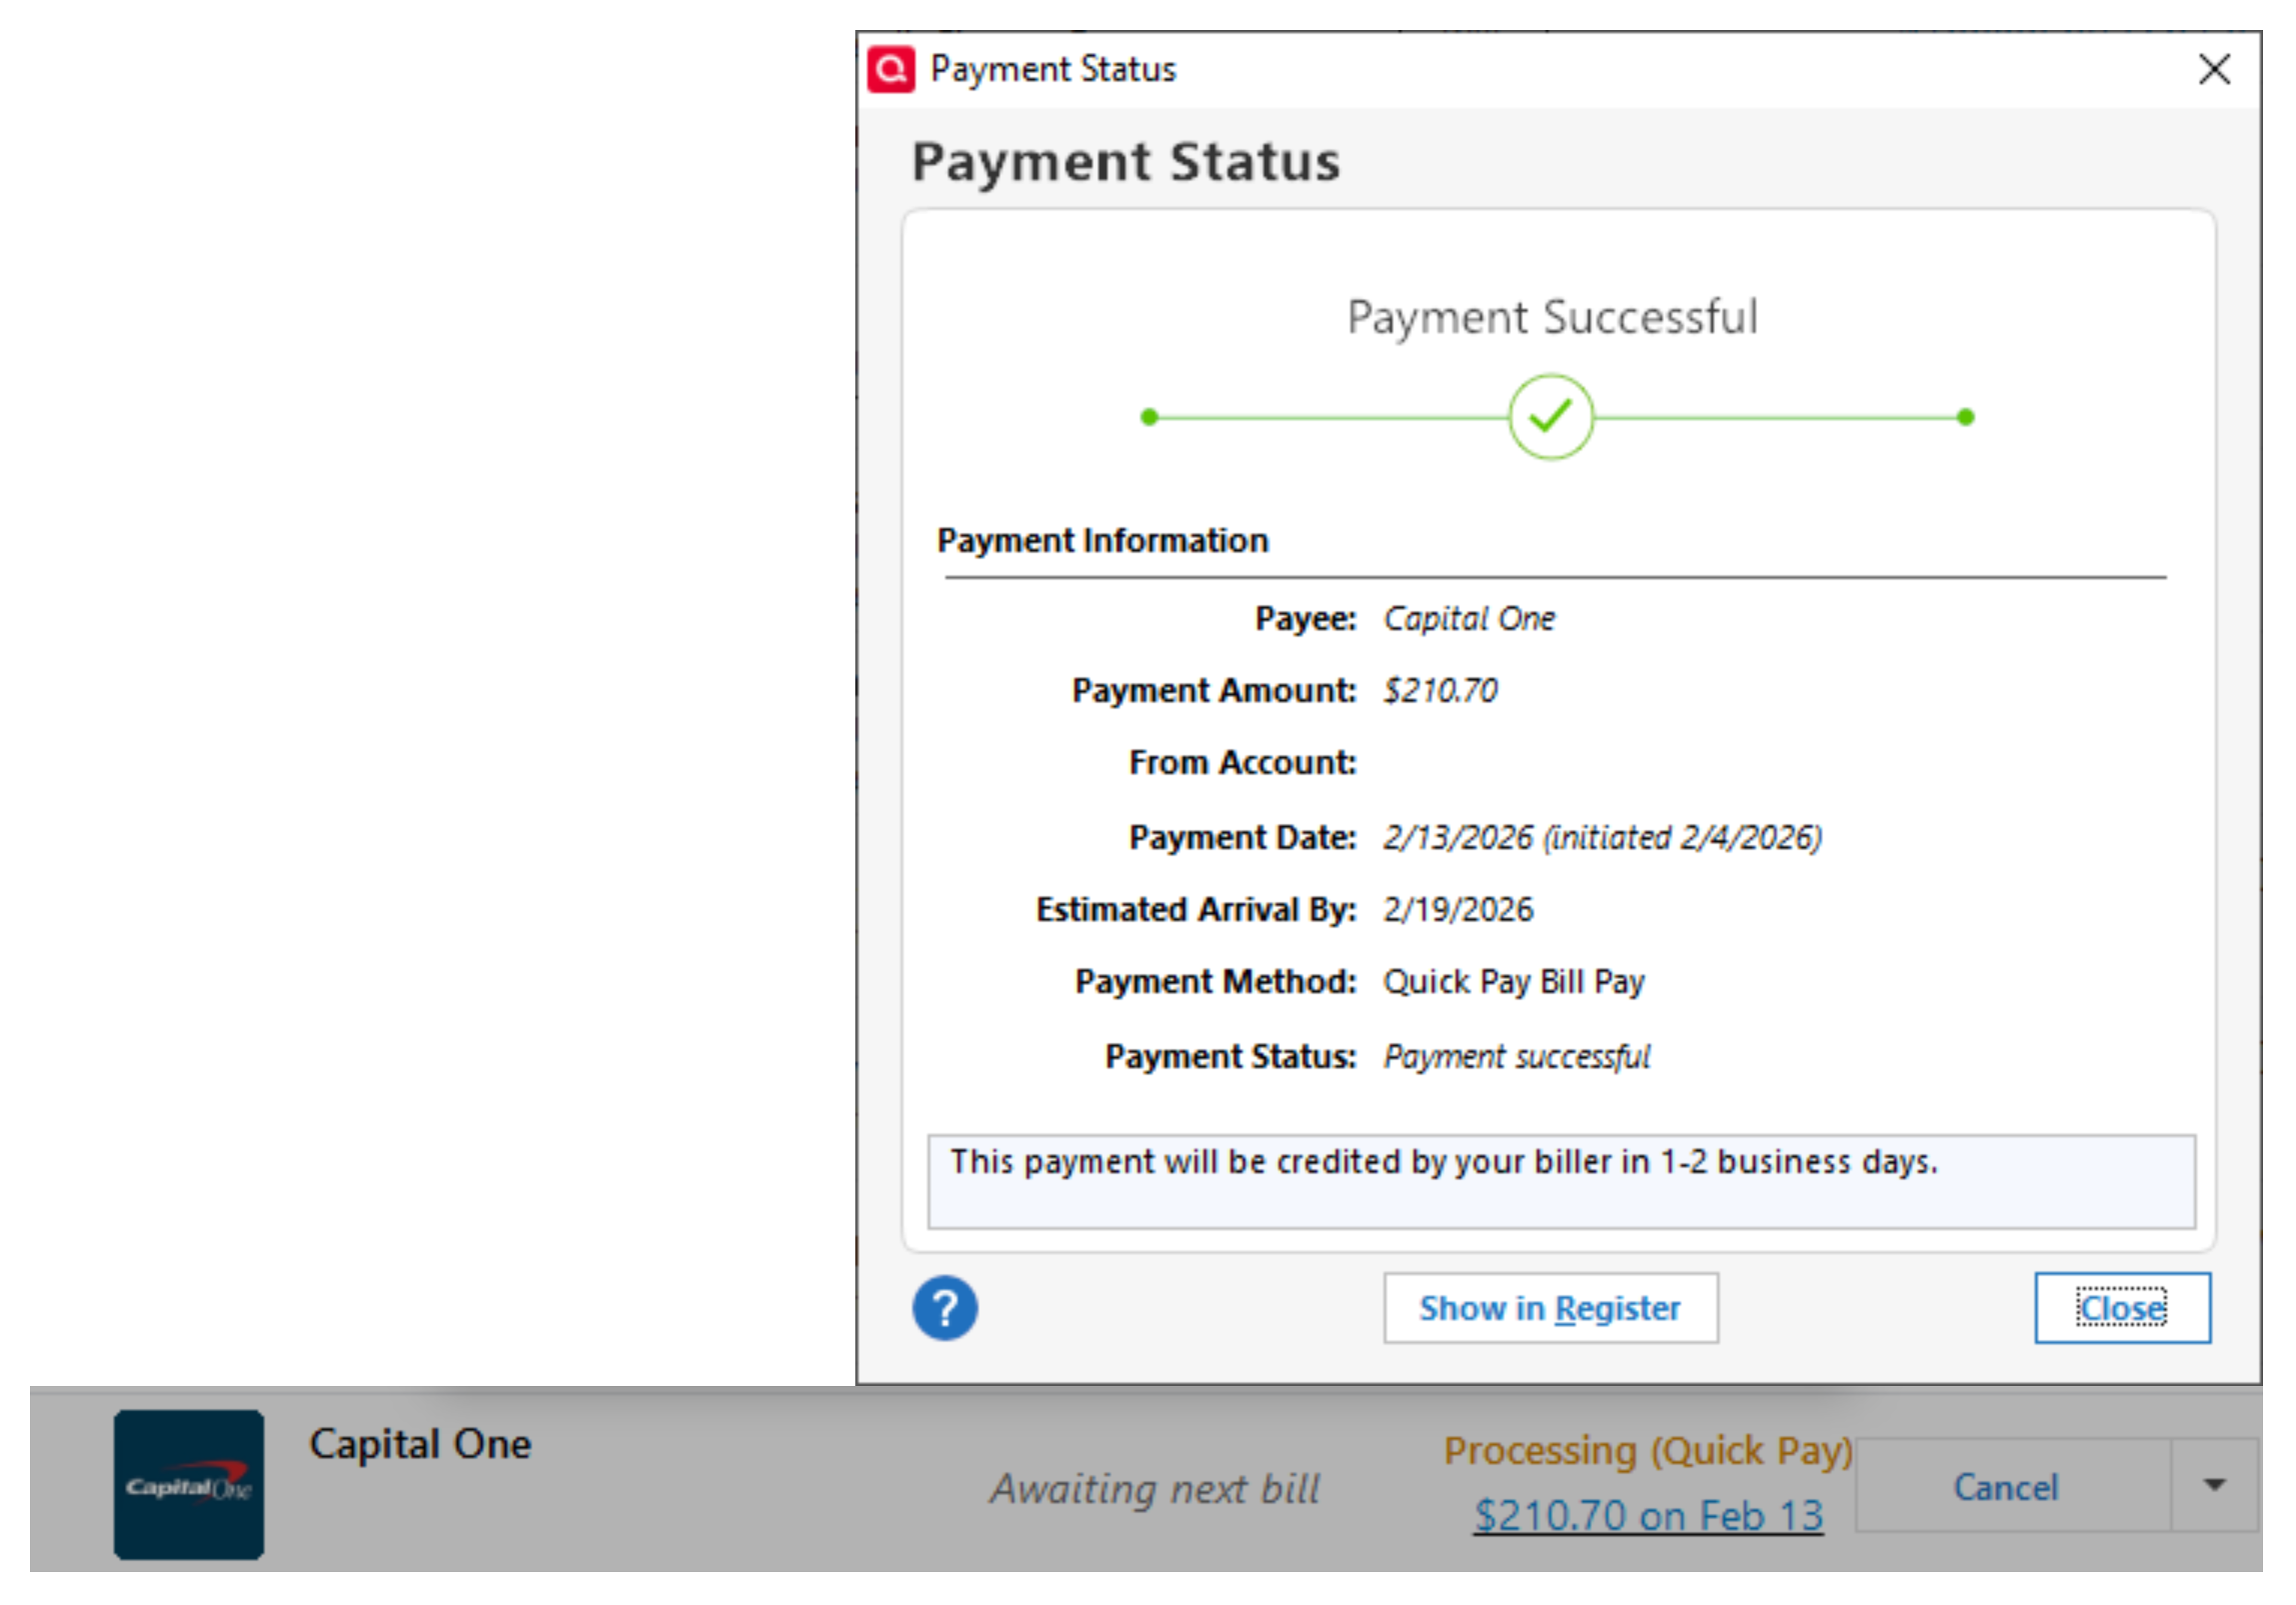Click the left dot of progress line
This screenshot has width=2296, height=1605.
pos(1149,417)
